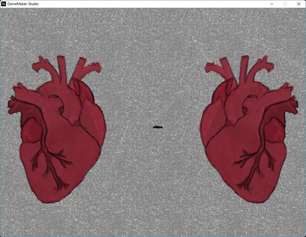The image size is (306, 237).
Task: Click the "GameMaker: Studio" title text
Action: point(23,4)
